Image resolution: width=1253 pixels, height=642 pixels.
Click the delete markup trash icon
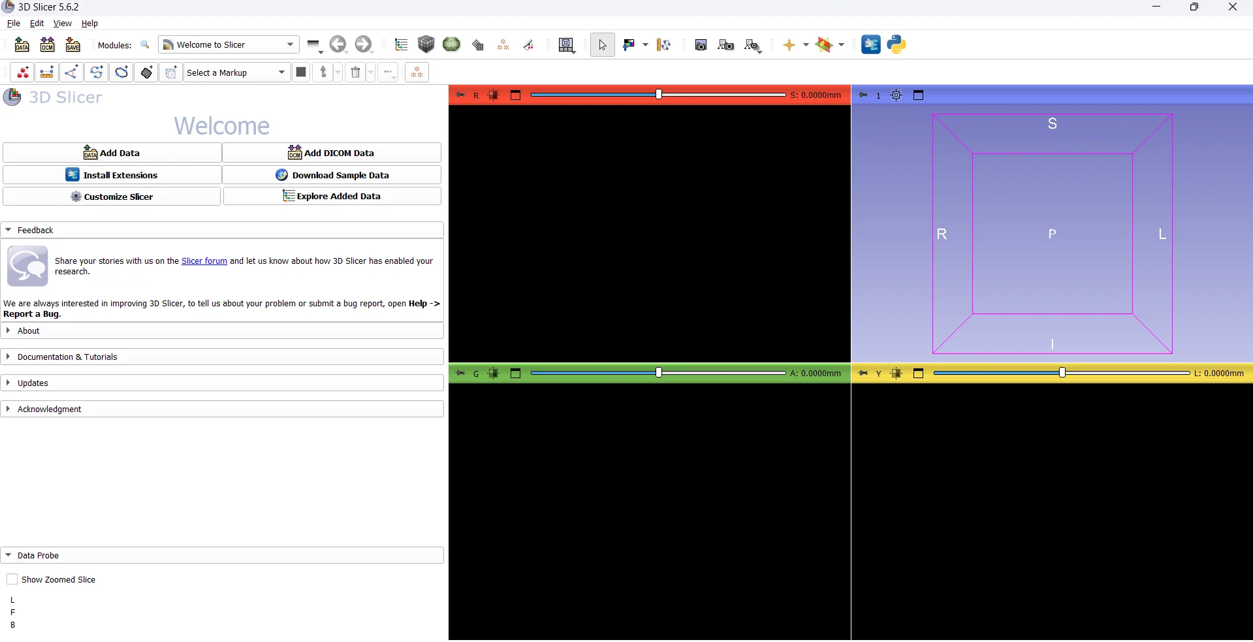[x=355, y=72]
